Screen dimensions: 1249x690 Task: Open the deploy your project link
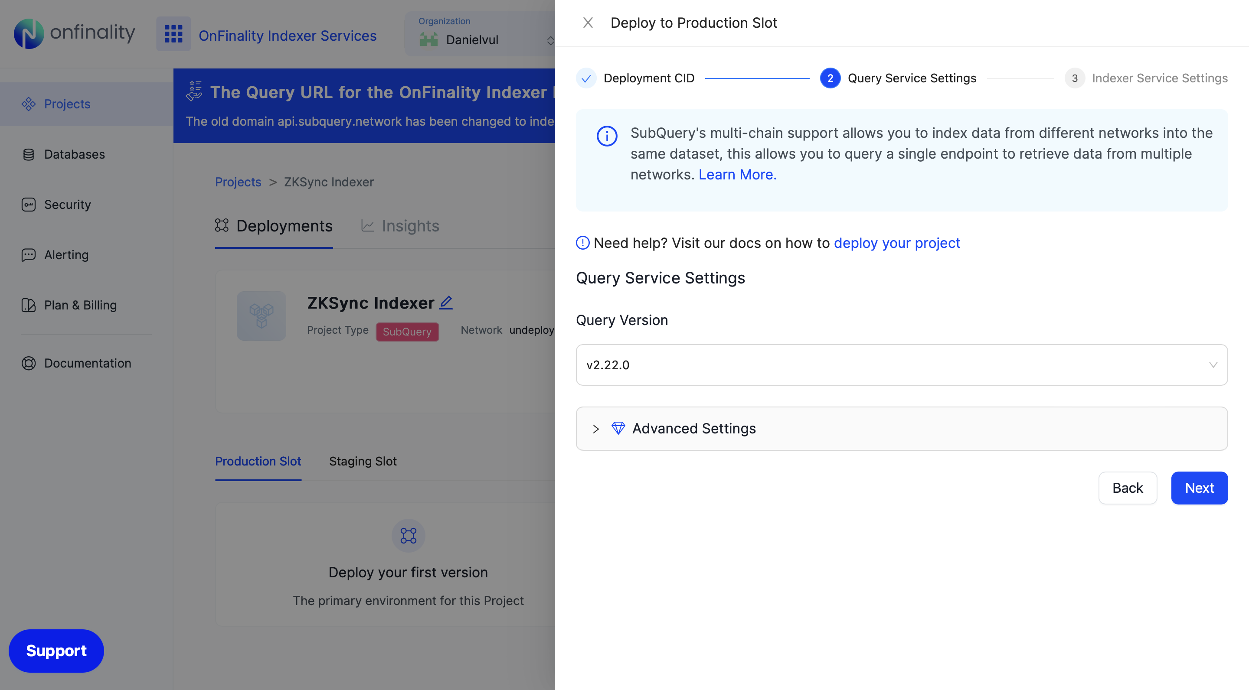point(896,243)
